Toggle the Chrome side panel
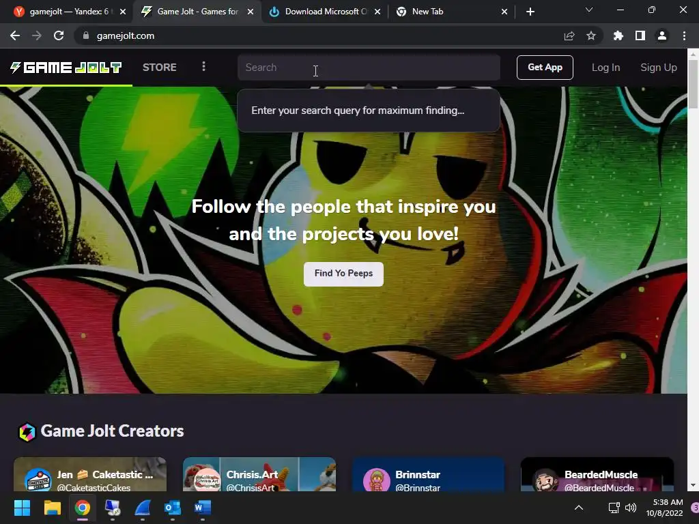Image resolution: width=699 pixels, height=524 pixels. 640,35
